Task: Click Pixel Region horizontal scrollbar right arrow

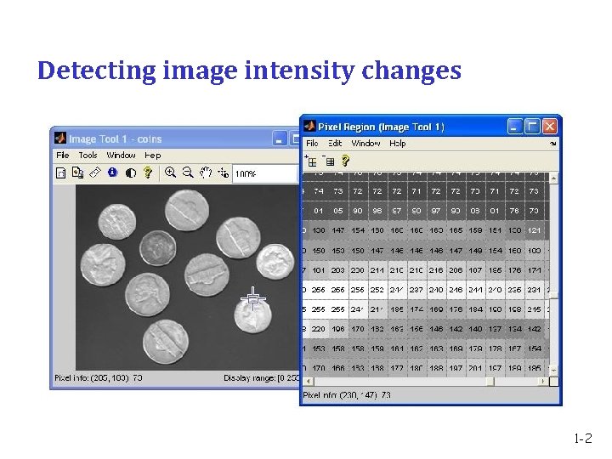Action: point(543,382)
